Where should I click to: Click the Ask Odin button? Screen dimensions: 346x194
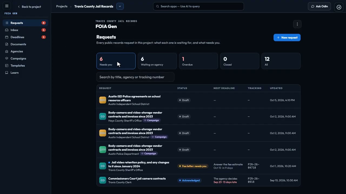pos(319,6)
